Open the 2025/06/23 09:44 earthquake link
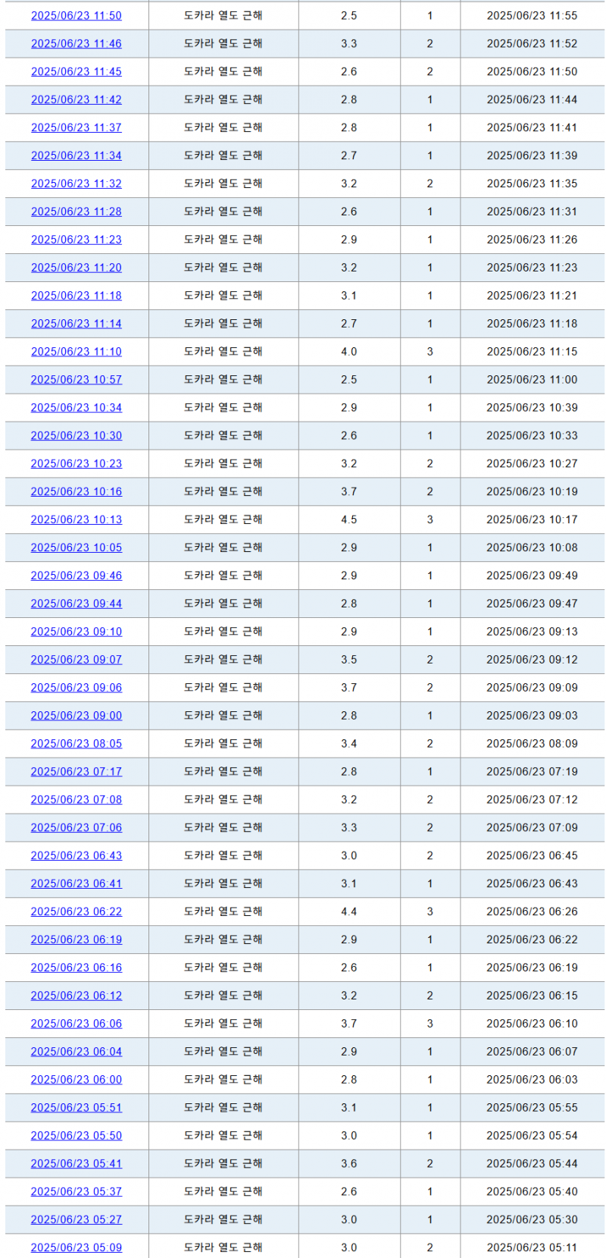Viewport: 606px width, 1258px height. (77, 604)
